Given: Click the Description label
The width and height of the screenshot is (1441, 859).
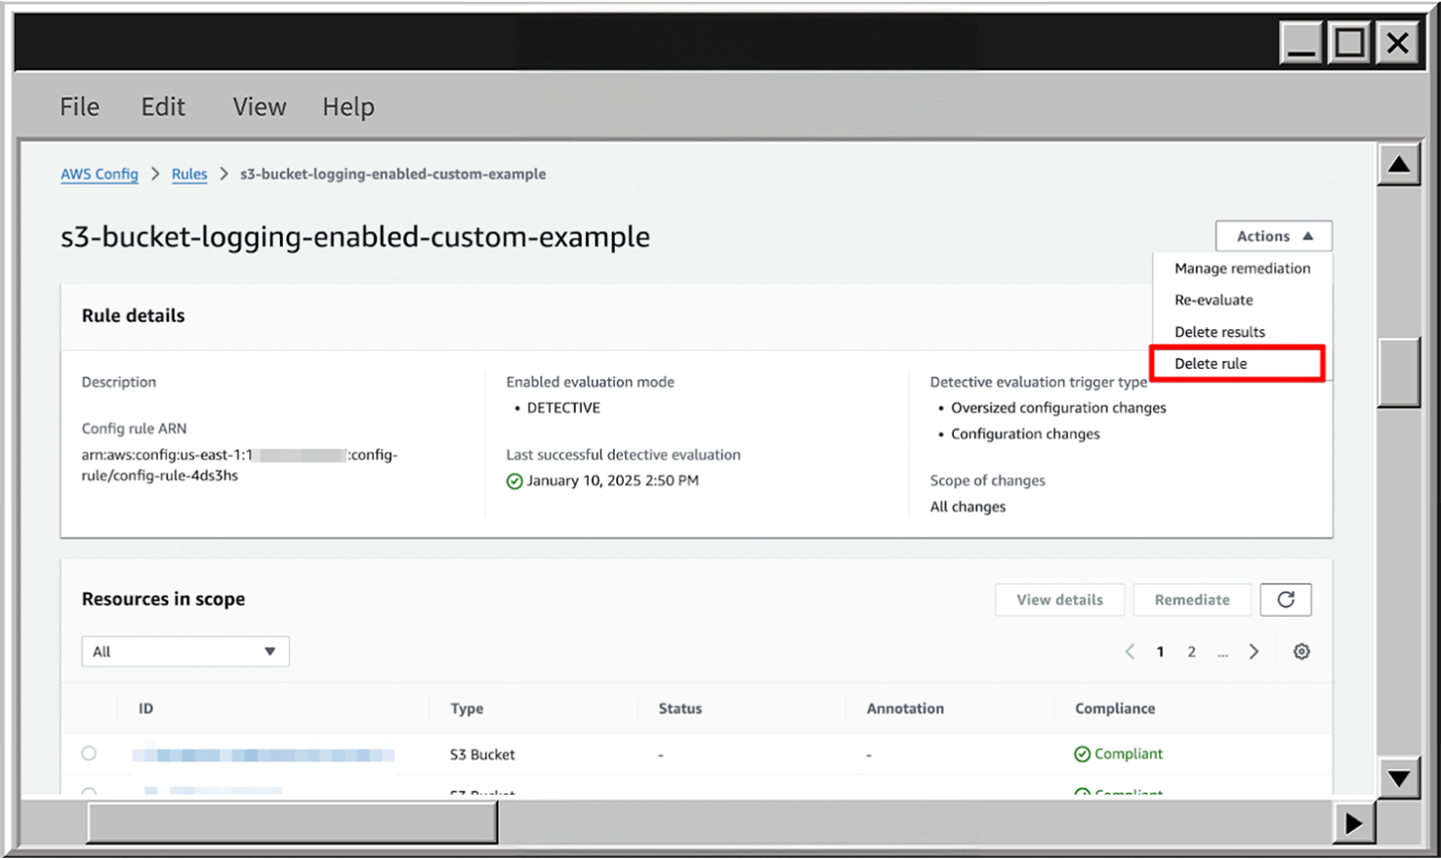Looking at the screenshot, I should (118, 382).
